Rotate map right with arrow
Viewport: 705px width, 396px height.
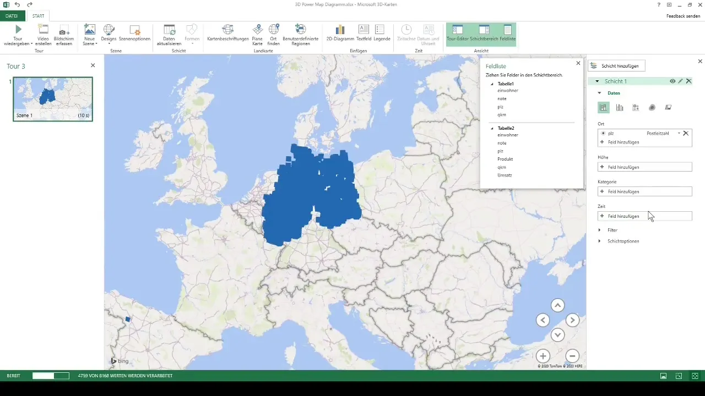coord(572,320)
